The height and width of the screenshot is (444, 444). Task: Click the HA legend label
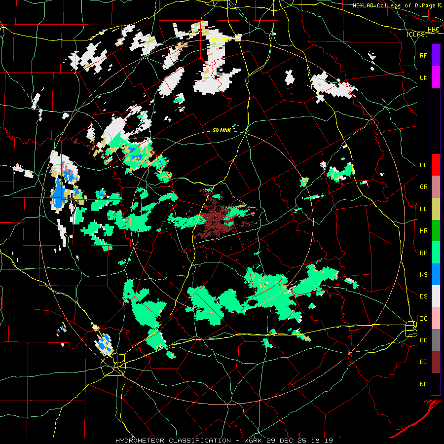coord(424,165)
